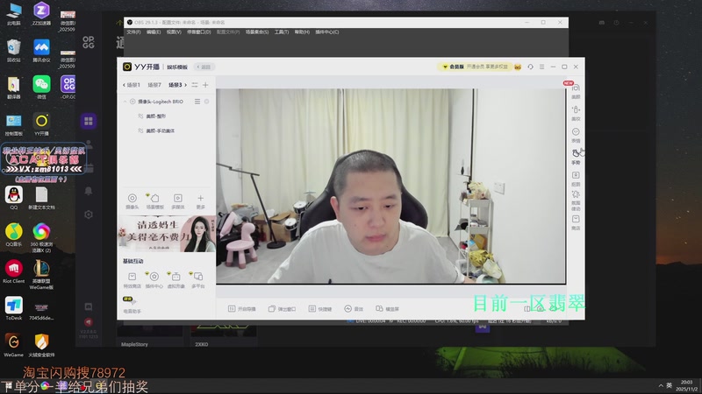Open the 美颜 beauty tool in YY right sidebar

[576, 91]
